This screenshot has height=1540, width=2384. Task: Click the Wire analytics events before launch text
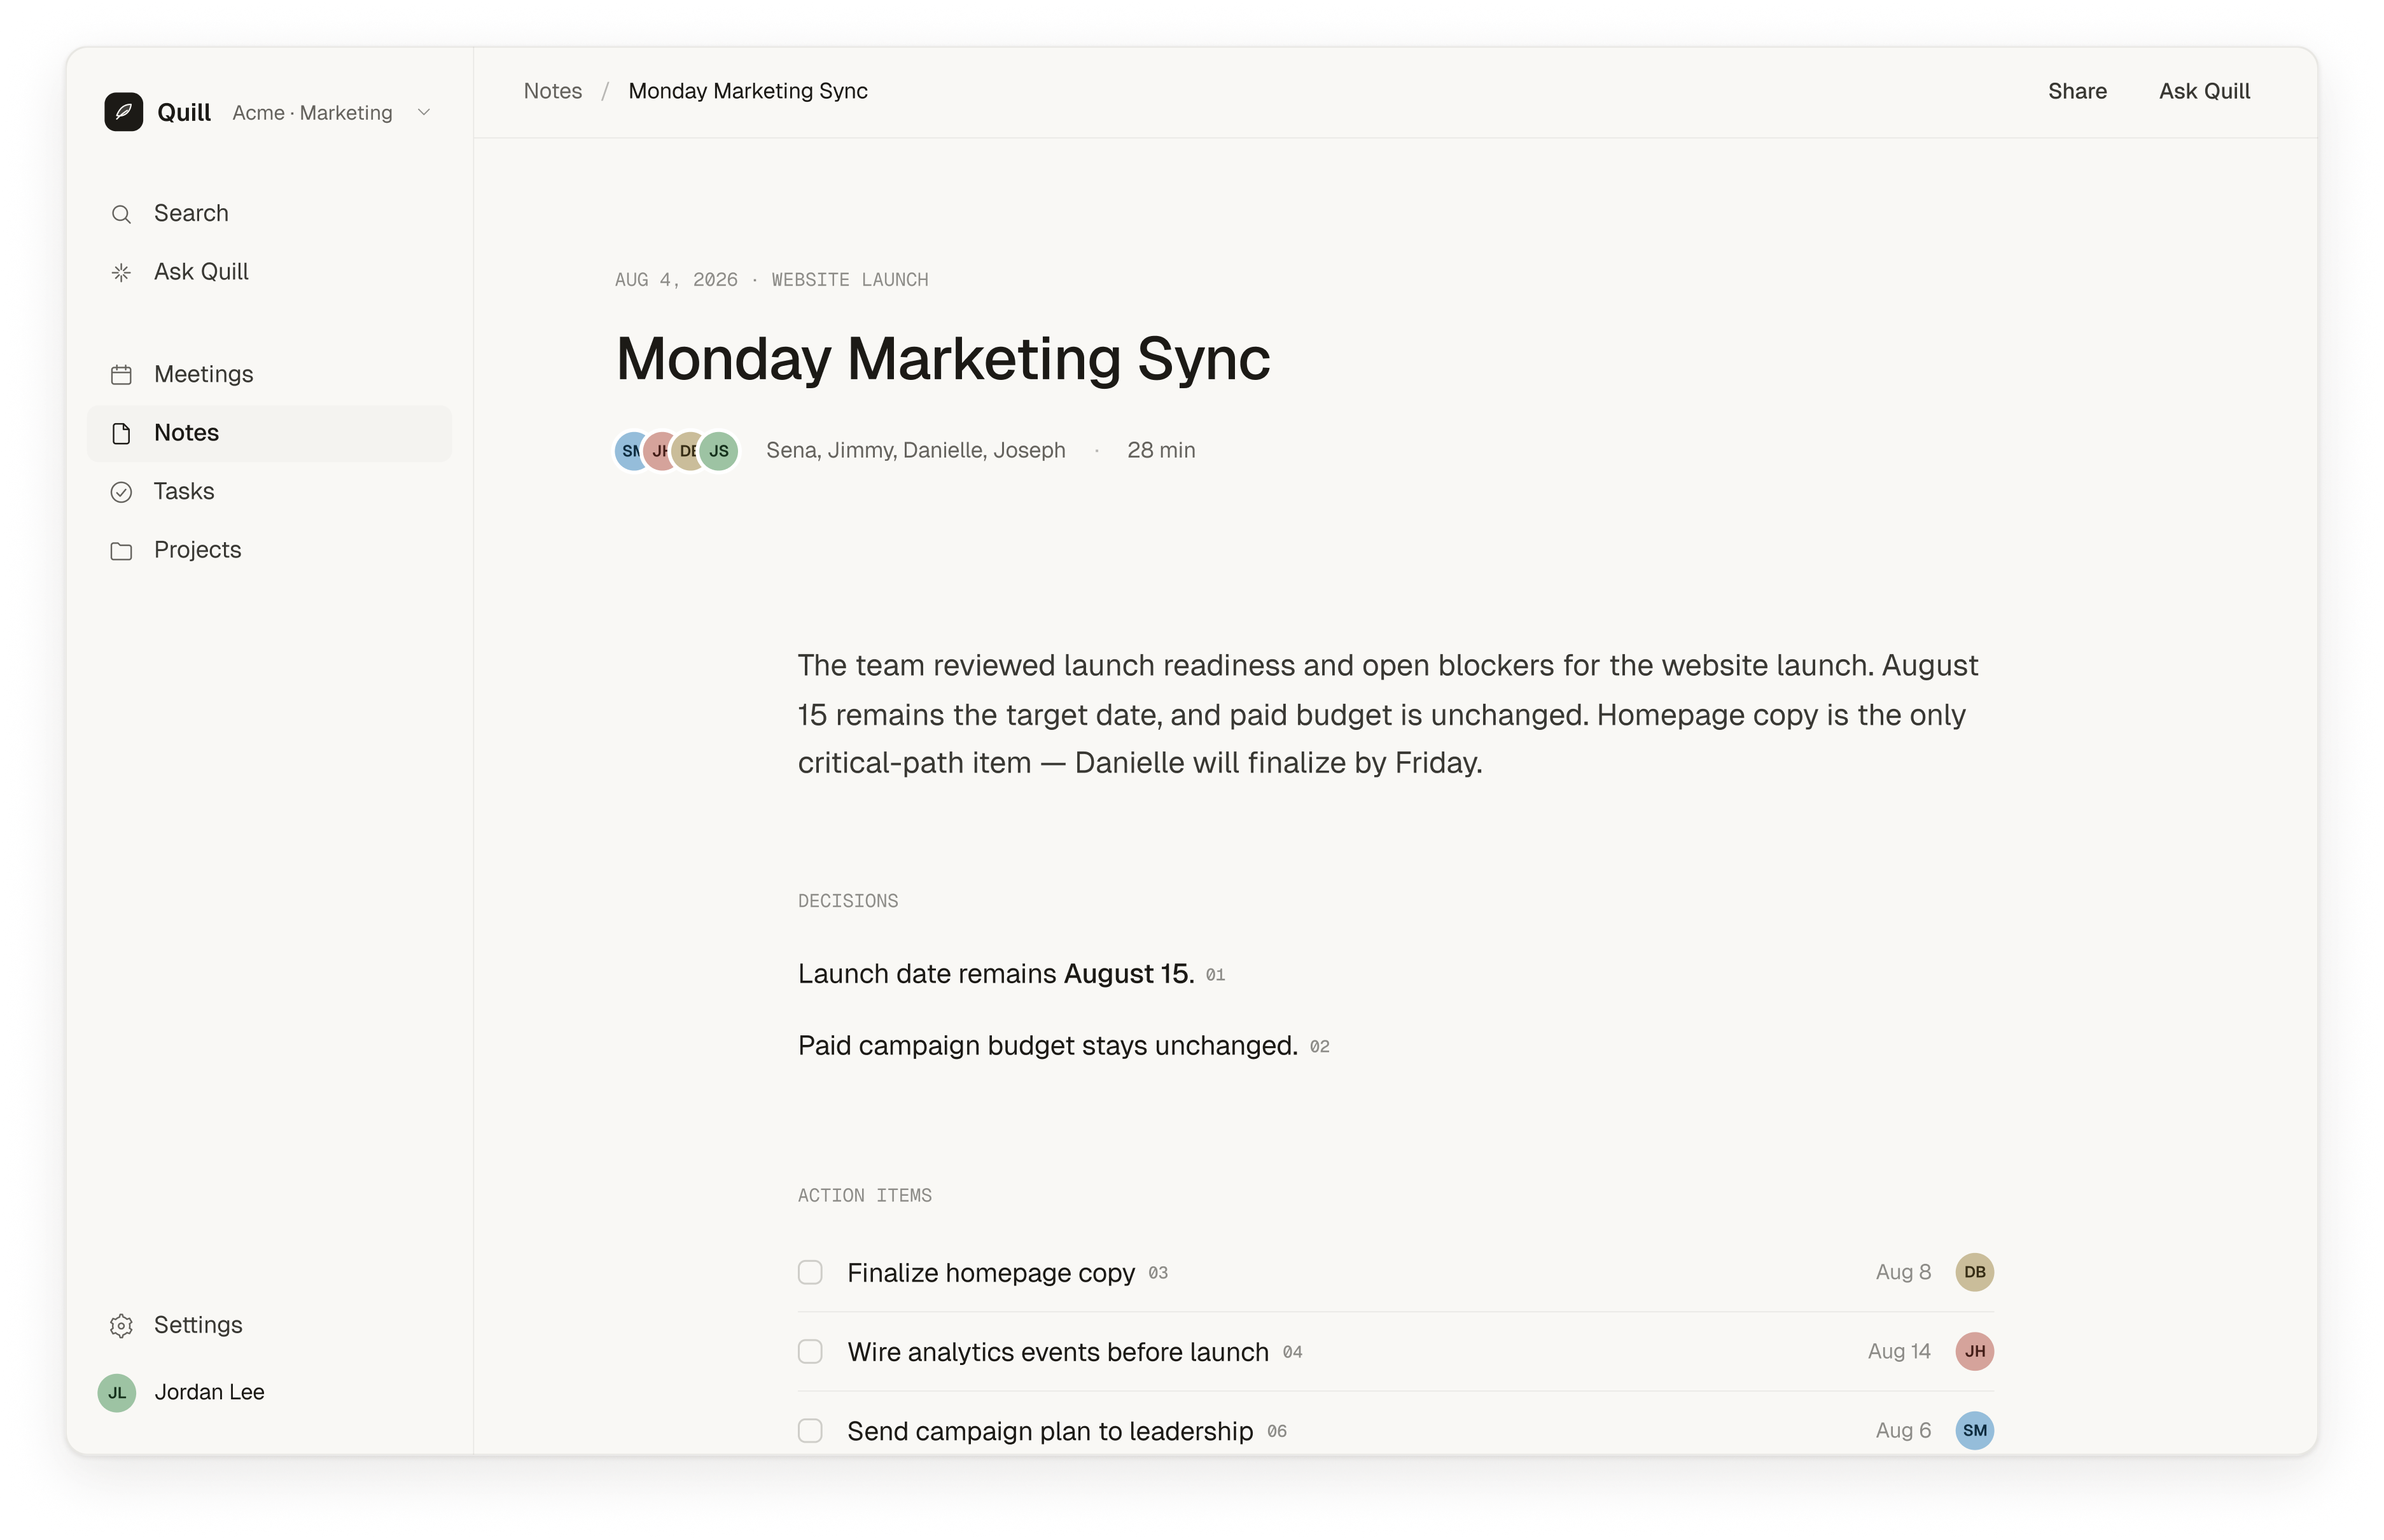pos(1057,1352)
